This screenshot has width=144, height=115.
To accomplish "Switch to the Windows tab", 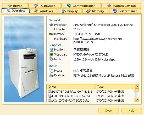I will (x=44, y=11).
